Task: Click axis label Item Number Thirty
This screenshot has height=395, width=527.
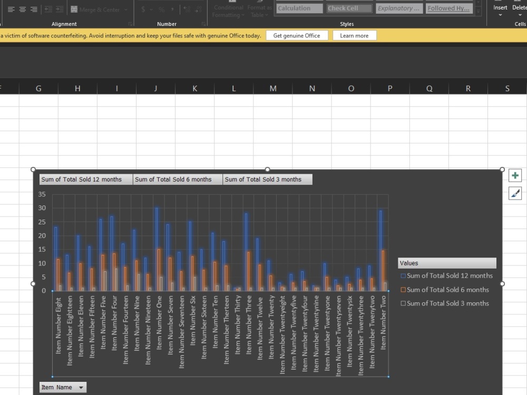Action: [238, 324]
